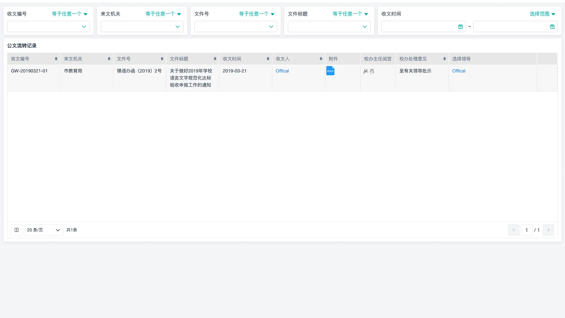The image size is (565, 318).
Task: Click the page number input box
Action: pyautogui.click(x=527, y=230)
